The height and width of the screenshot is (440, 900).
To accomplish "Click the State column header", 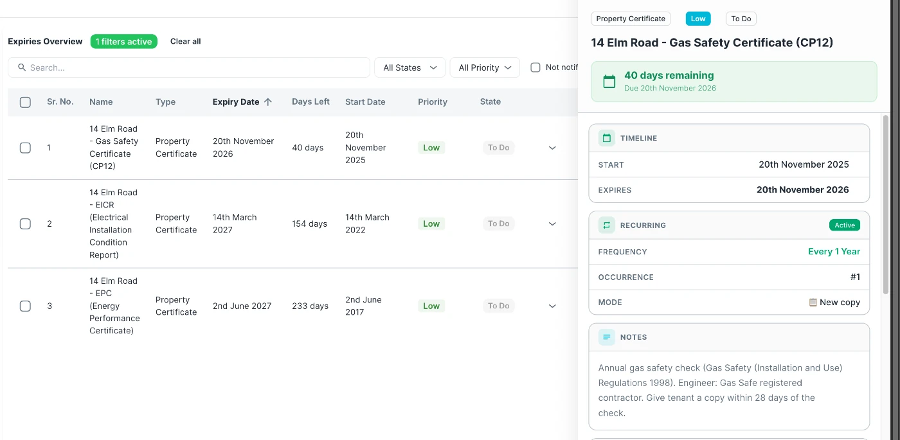I will pos(491,102).
